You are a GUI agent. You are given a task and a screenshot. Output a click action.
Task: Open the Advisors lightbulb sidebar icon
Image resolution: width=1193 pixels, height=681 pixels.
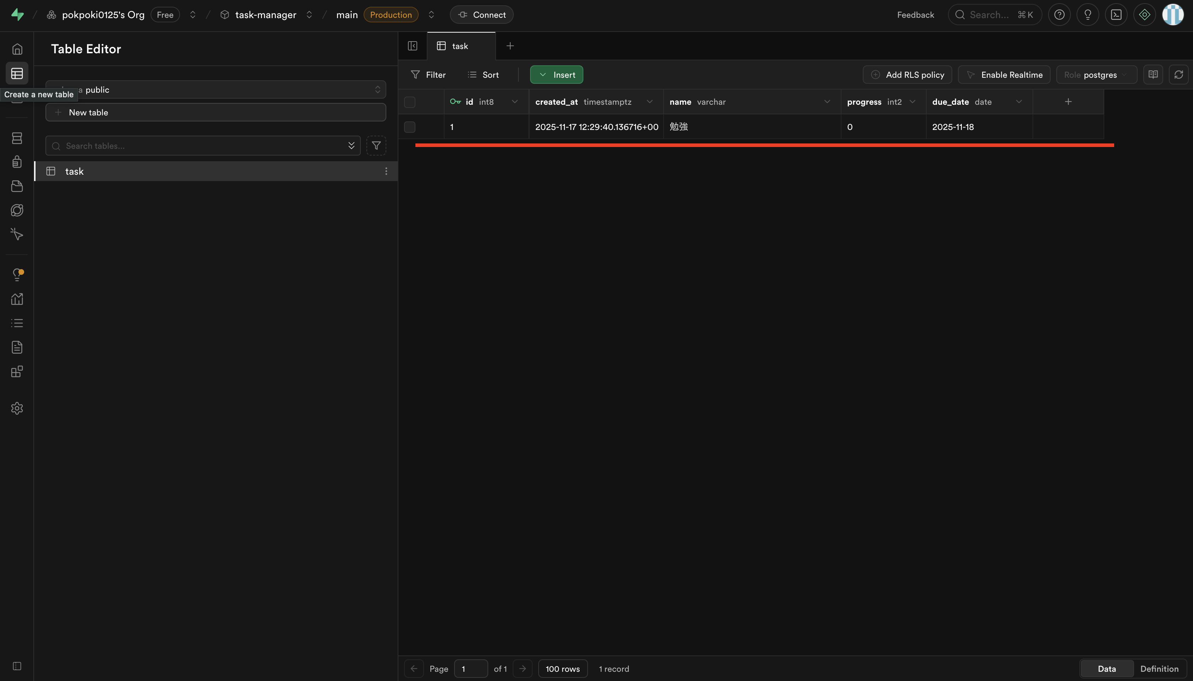[x=17, y=274]
